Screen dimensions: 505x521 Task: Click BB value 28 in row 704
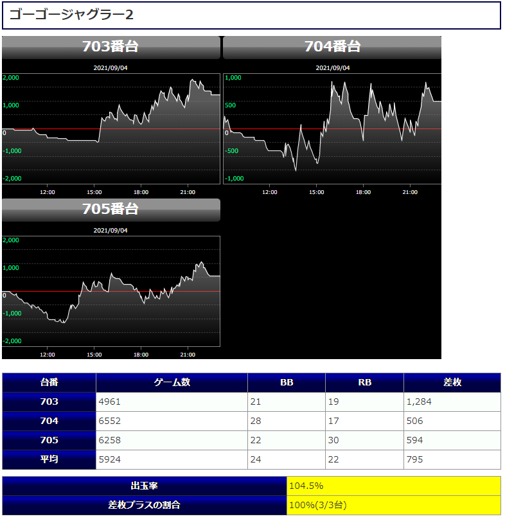287,421
